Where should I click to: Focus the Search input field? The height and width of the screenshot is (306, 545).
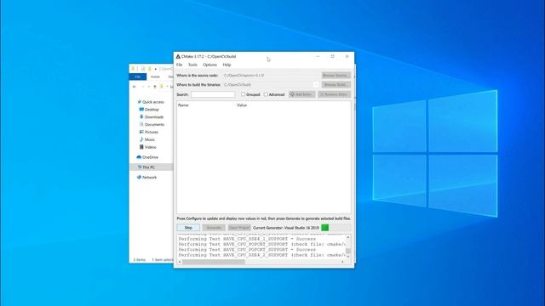point(213,94)
